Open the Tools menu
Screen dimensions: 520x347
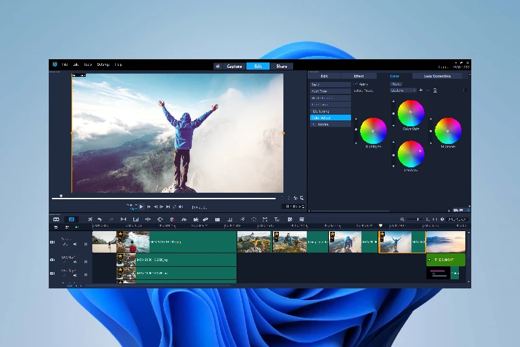[88, 64]
